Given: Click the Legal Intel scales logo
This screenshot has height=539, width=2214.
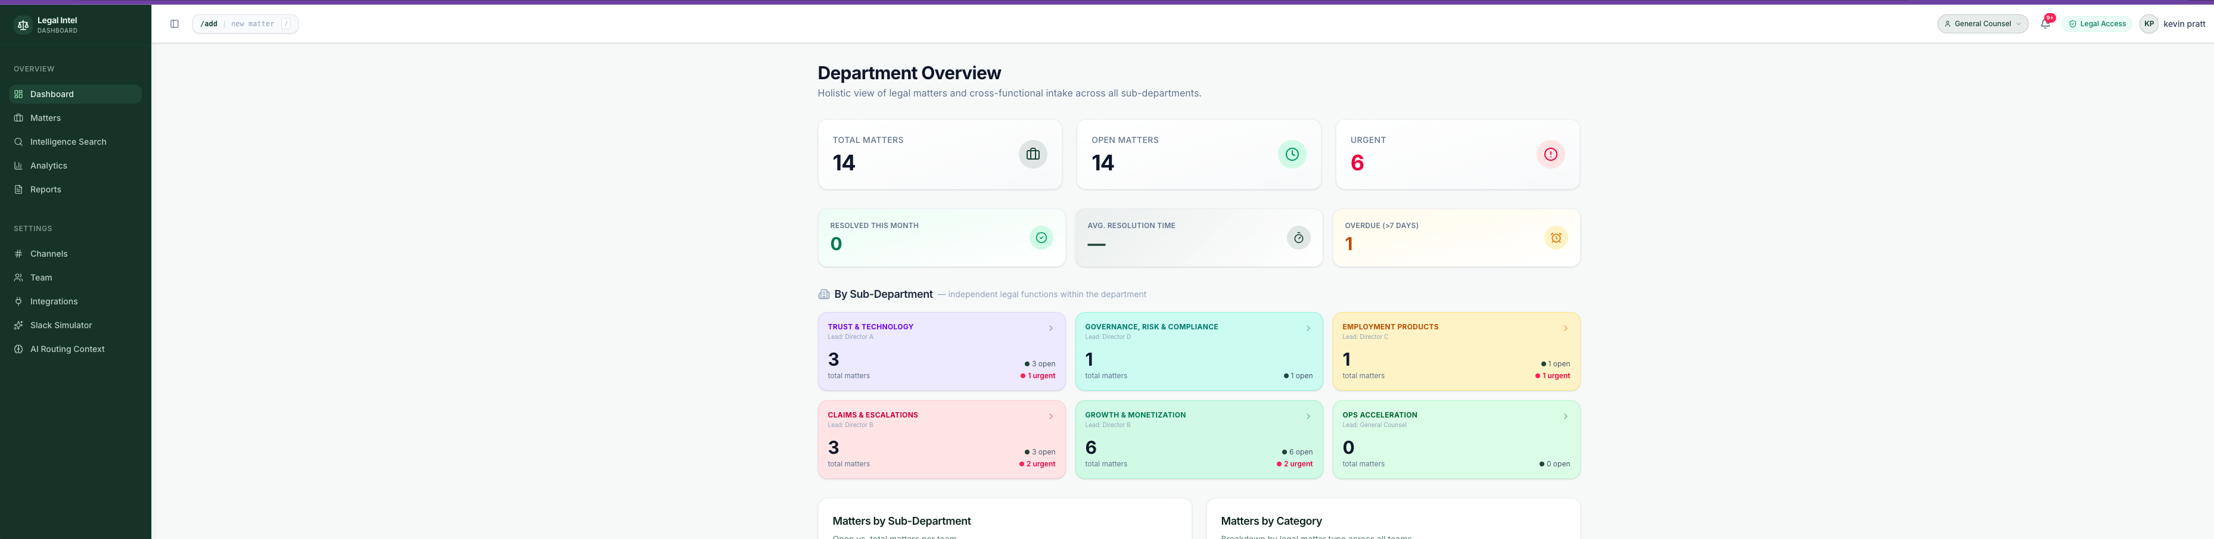Looking at the screenshot, I should [23, 25].
